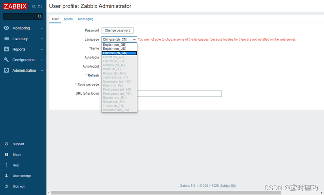Click the Slovak (sk_SK) disabled option

119,102
